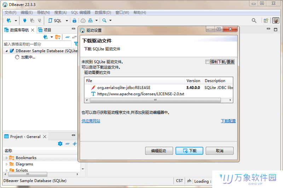The height and width of the screenshot is (188, 283).
Task: Expand the Diagrams folder
Action: pyautogui.click(x=6, y=164)
